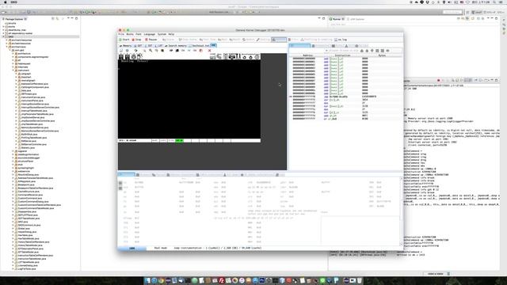
Task: Open the Setting toolbar button
Action: coord(263,40)
